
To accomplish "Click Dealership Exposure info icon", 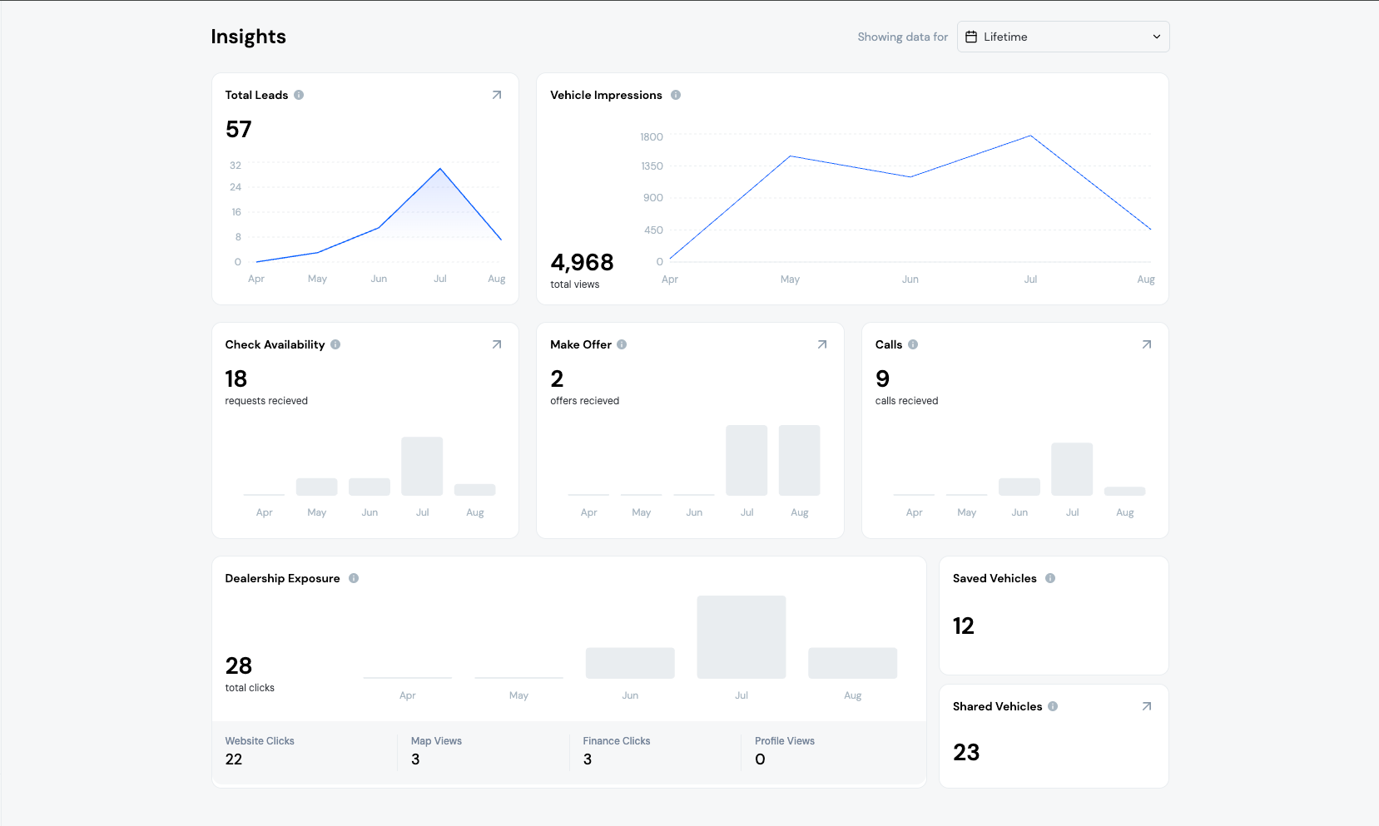I will coord(354,578).
